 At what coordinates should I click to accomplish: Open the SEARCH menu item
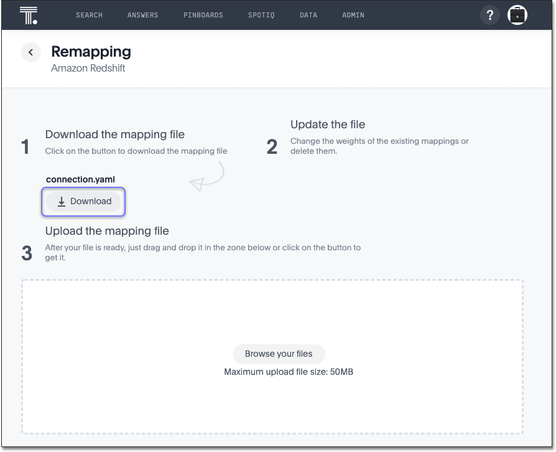pos(89,15)
